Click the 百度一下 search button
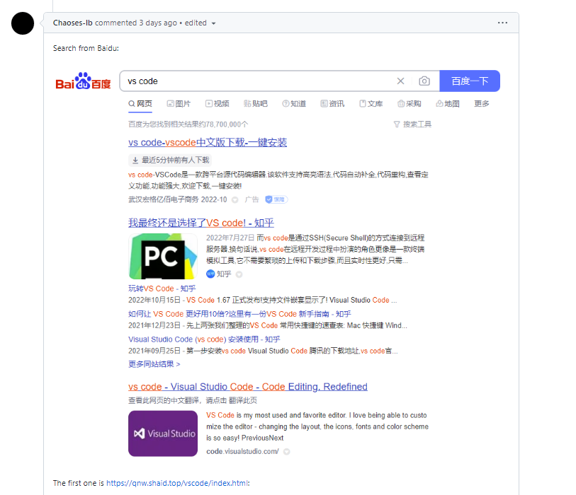The width and height of the screenshot is (576, 495). (470, 81)
